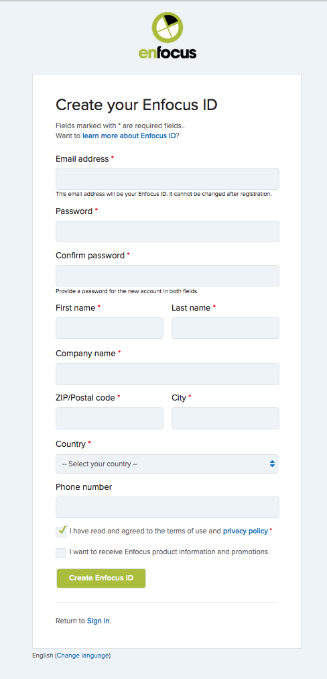Click the City input field
Screen dimensions: 327x679
[225, 418]
